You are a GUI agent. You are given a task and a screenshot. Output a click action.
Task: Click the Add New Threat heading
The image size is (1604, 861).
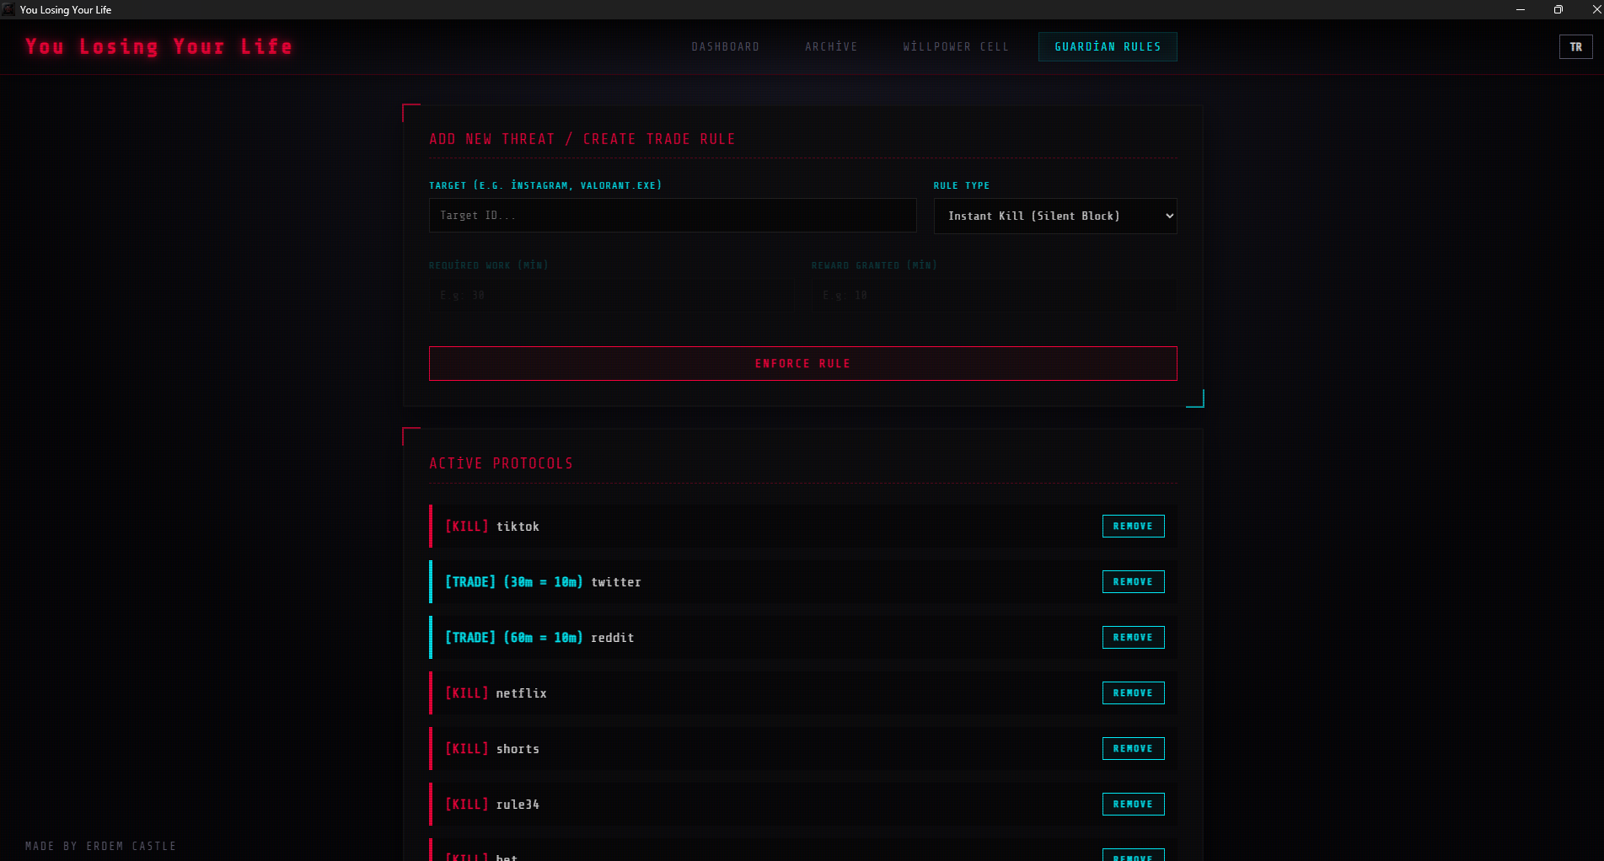click(582, 139)
